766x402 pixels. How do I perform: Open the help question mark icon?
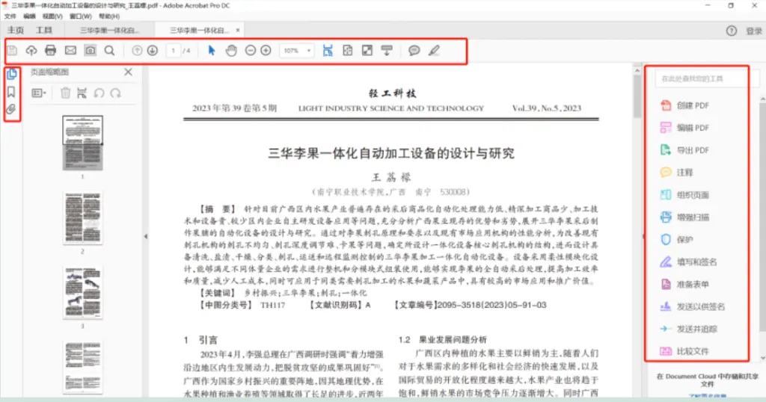click(732, 31)
